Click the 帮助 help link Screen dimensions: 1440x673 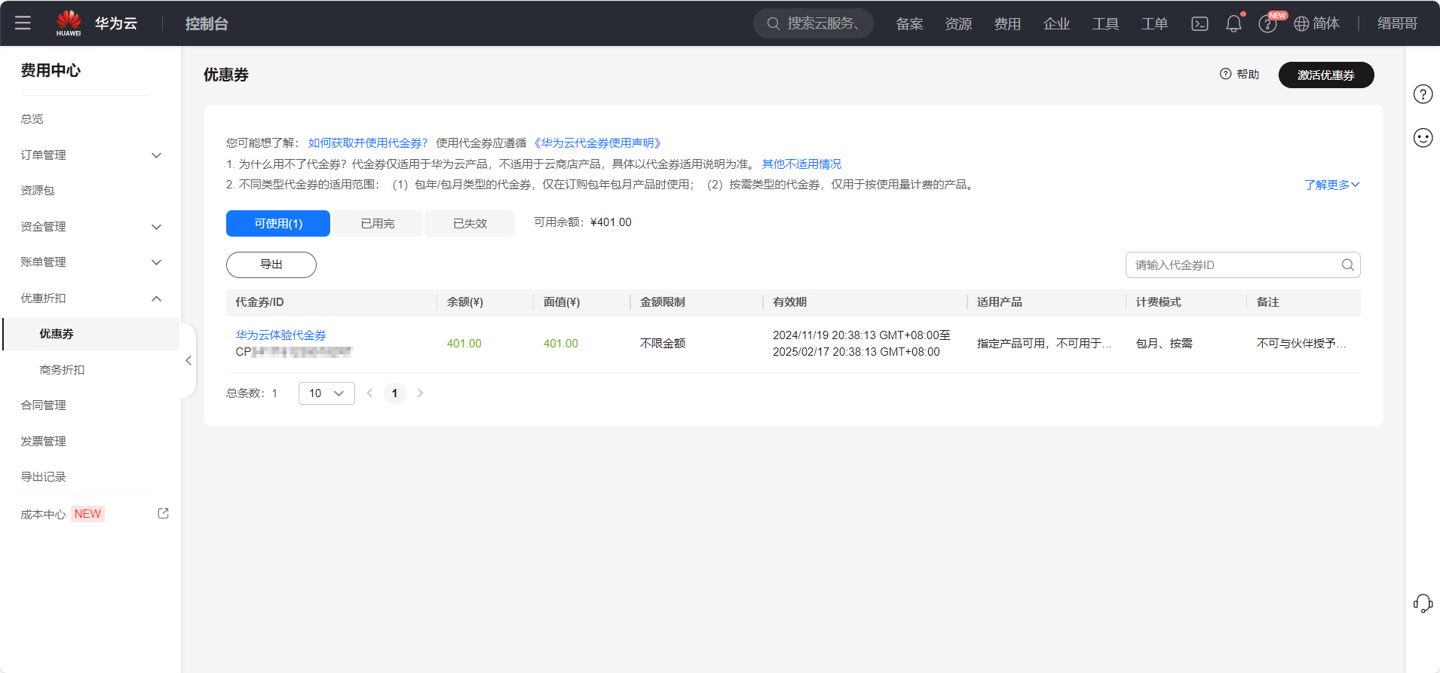point(1239,74)
